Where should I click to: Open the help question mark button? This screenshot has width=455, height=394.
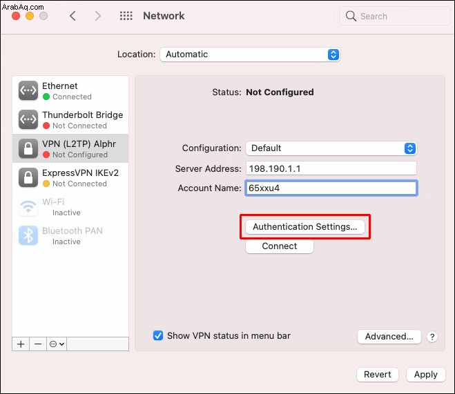pyautogui.click(x=432, y=337)
